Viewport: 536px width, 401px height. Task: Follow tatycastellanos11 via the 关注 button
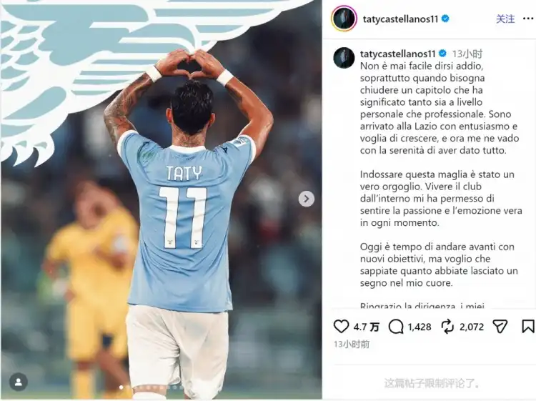pos(505,19)
